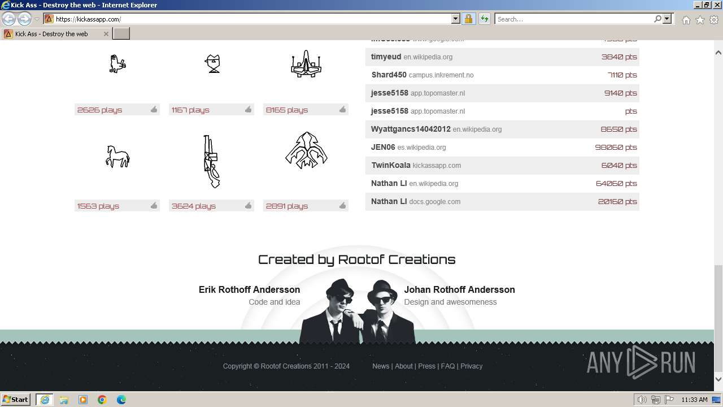Click Nathan LI en.wikipedia.org entry
The width and height of the screenshot is (723, 407).
coord(502,184)
